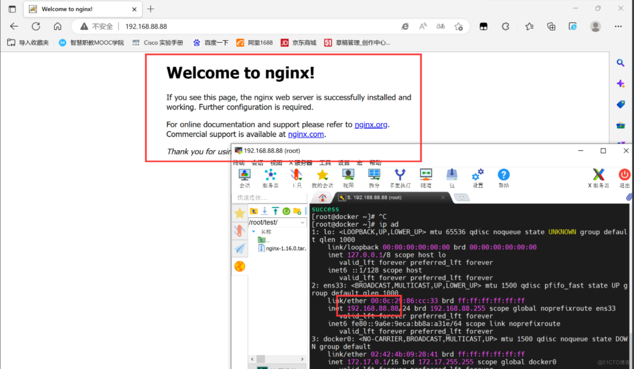Click the 快速连接 quick connect field
Screen dimensions: 634x369
[x=269, y=197]
